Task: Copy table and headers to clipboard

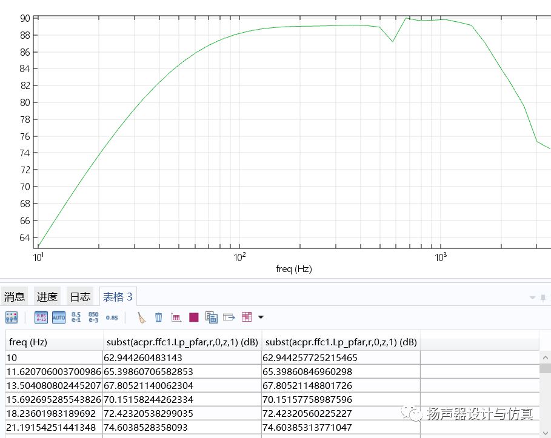Action: click(212, 317)
